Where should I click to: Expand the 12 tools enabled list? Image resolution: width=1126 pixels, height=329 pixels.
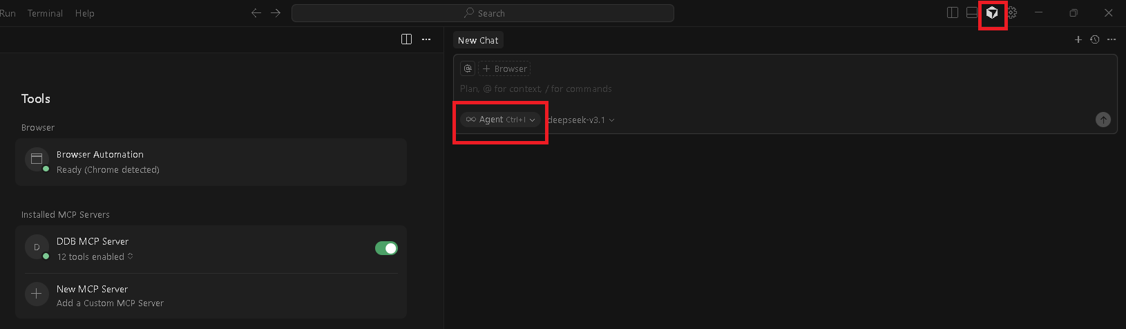(x=95, y=257)
